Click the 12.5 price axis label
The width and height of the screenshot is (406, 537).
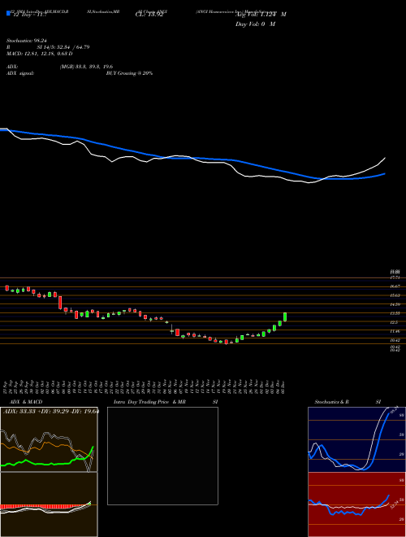pyautogui.click(x=394, y=322)
